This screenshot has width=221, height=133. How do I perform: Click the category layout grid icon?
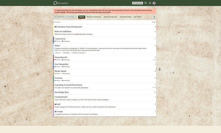point(154,17)
